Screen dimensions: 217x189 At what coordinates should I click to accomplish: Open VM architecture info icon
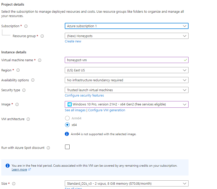click(28, 119)
